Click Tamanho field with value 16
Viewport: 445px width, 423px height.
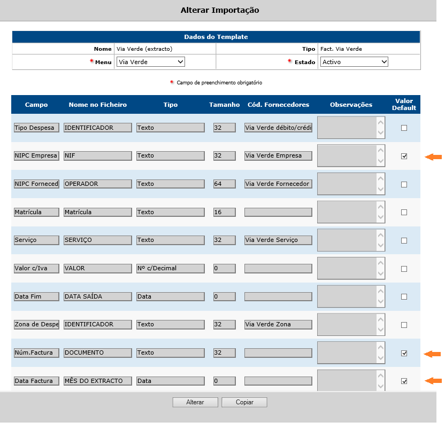225,212
